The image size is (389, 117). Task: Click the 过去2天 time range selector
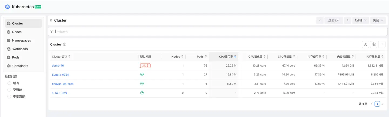(334, 20)
